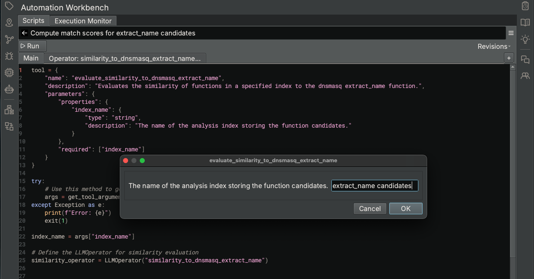Click the tag icon in left sidebar
The height and width of the screenshot is (279, 534).
(9, 6)
